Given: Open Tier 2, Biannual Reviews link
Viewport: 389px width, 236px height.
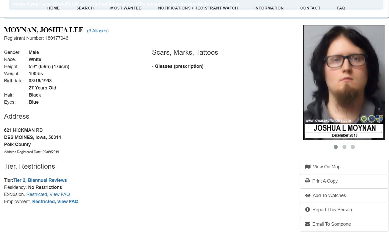Looking at the screenshot, I should pos(40,180).
